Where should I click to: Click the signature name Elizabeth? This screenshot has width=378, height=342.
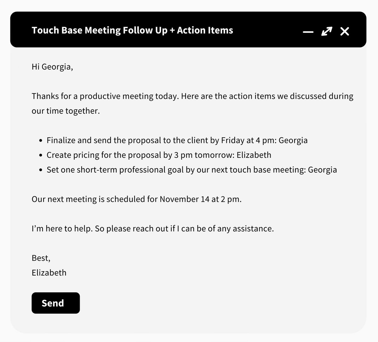(49, 272)
